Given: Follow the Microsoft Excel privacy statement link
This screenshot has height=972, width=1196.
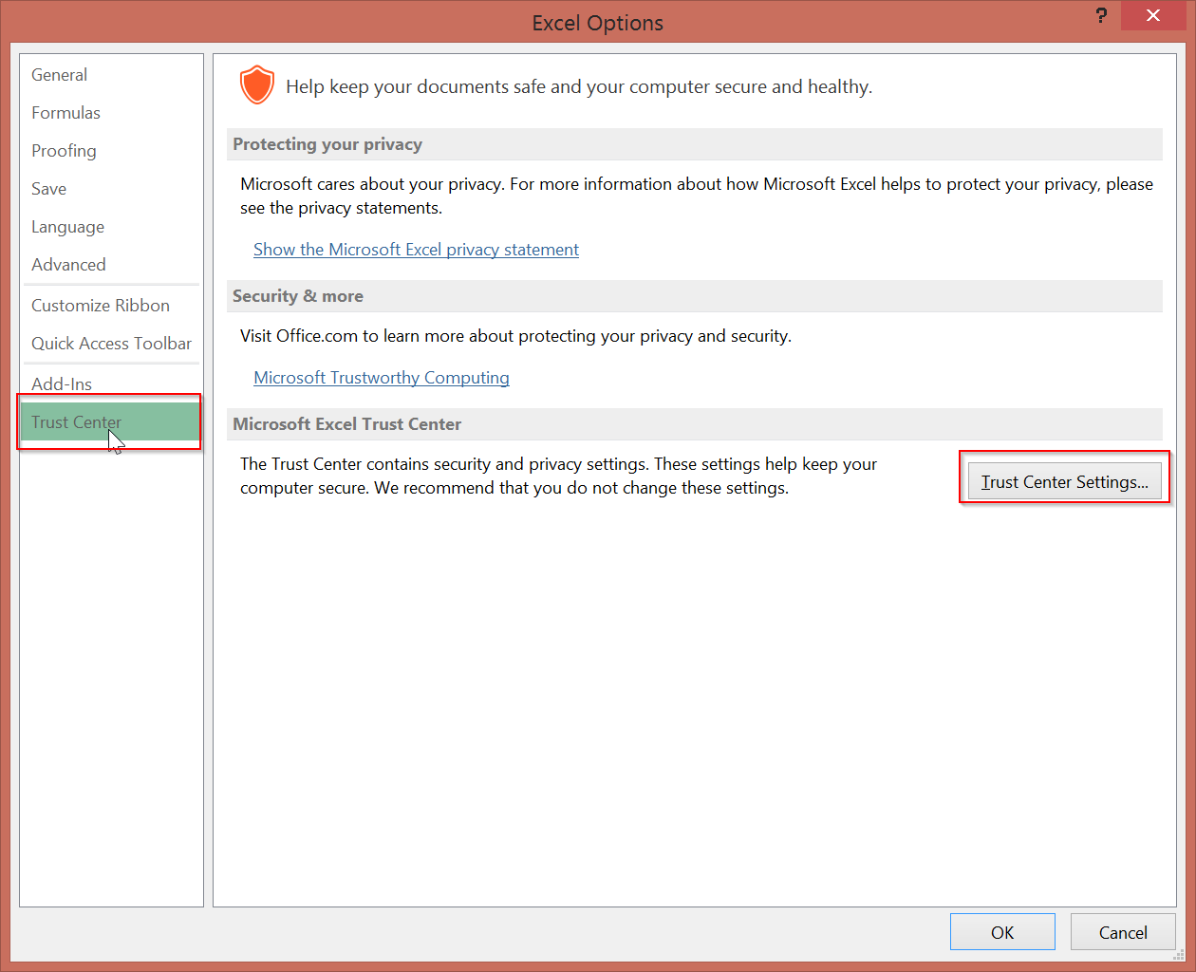Looking at the screenshot, I should pyautogui.click(x=416, y=250).
